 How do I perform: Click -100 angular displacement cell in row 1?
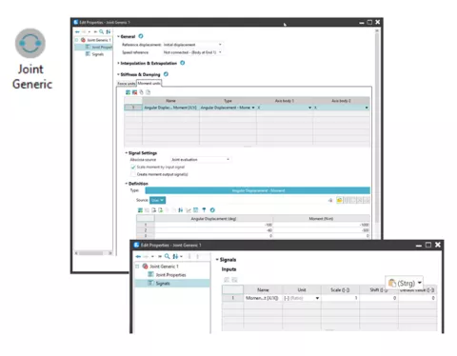click(x=213, y=225)
